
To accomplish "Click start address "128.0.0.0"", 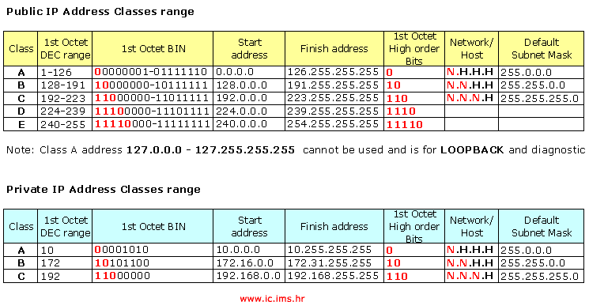I will click(241, 85).
